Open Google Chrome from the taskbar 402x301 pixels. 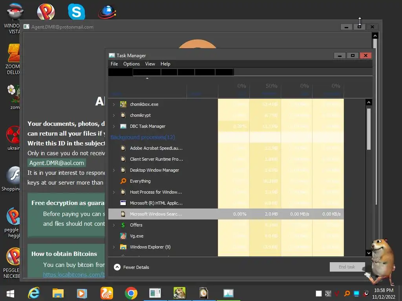tap(131, 293)
